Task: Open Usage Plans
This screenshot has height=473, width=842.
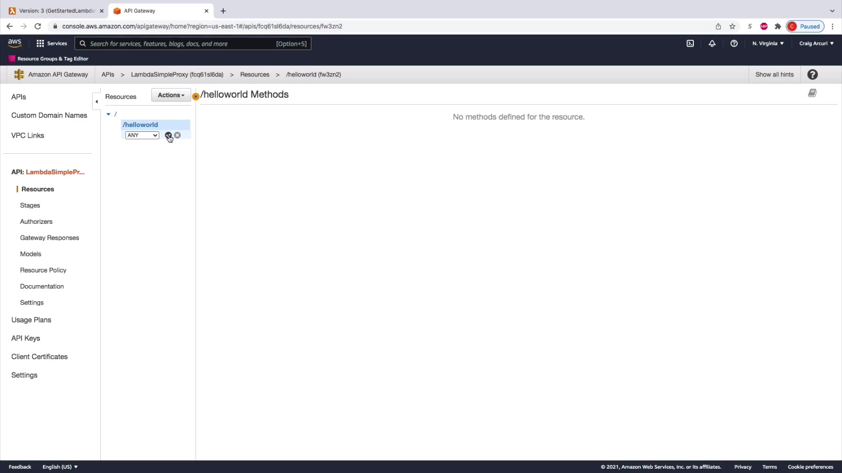Action: coord(31,320)
